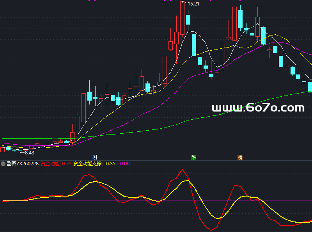Open the 财 marker on the timeline

(x=95, y=157)
